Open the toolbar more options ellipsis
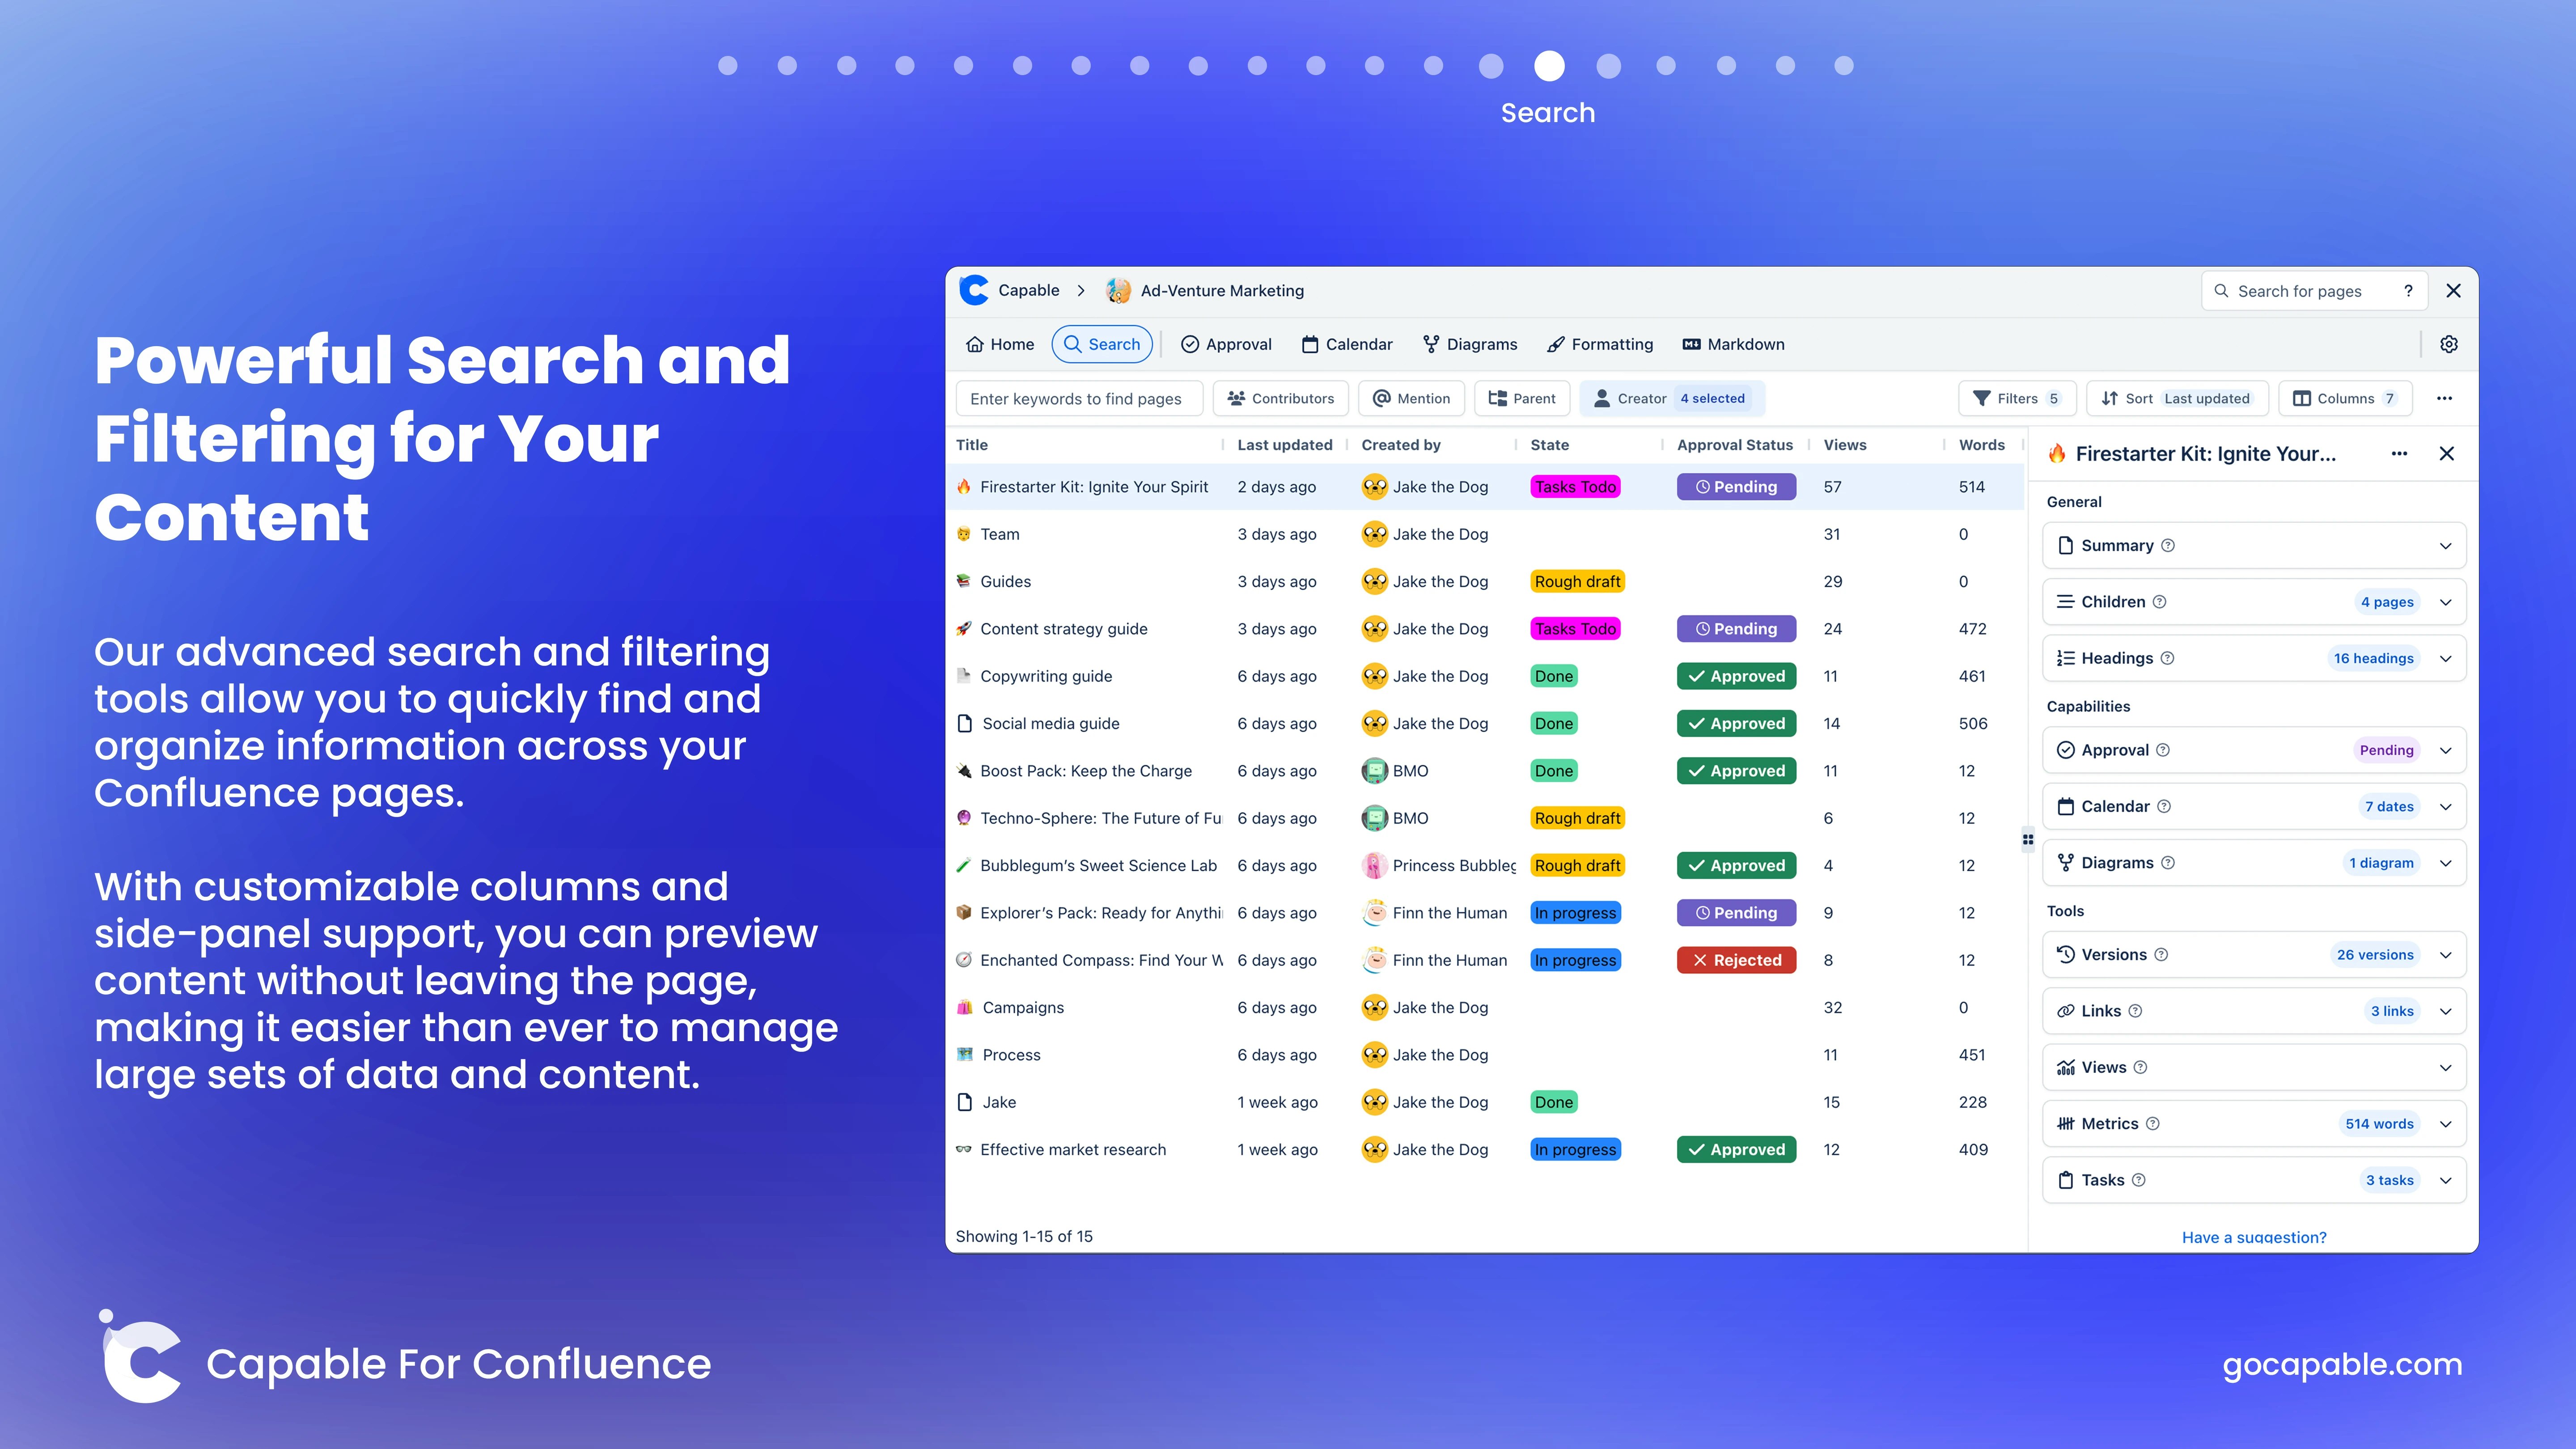Image resolution: width=2576 pixels, height=1449 pixels. [2445, 398]
